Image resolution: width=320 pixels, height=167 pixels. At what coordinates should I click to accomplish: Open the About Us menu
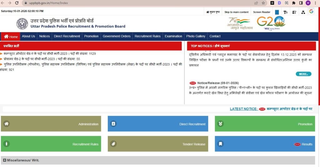[x=28, y=36]
